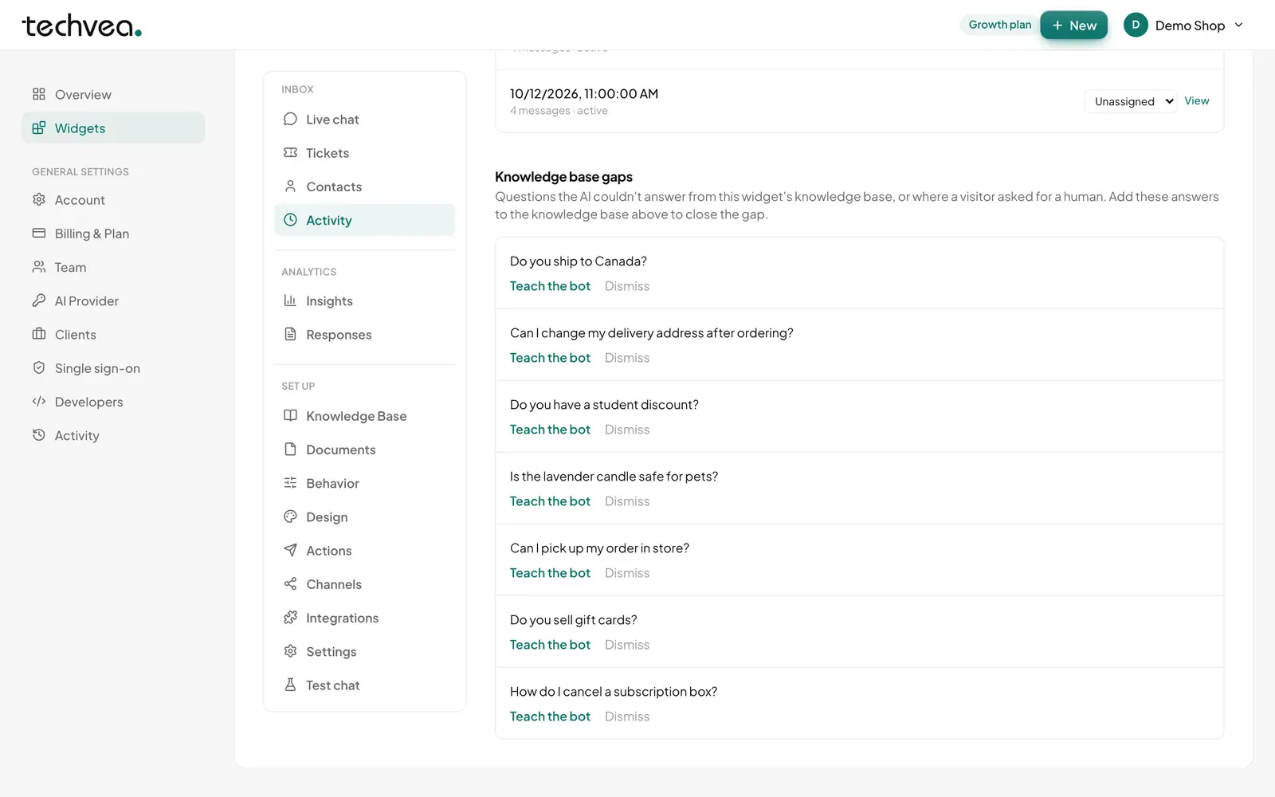Screen dimensions: 1275x797
Task: Click the Developers code icon
Action: click(38, 402)
